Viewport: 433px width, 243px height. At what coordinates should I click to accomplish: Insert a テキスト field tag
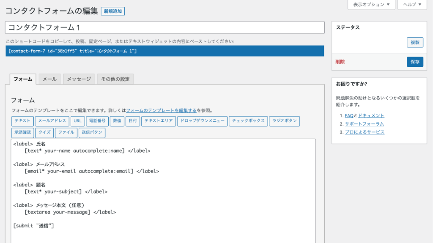[x=22, y=121]
